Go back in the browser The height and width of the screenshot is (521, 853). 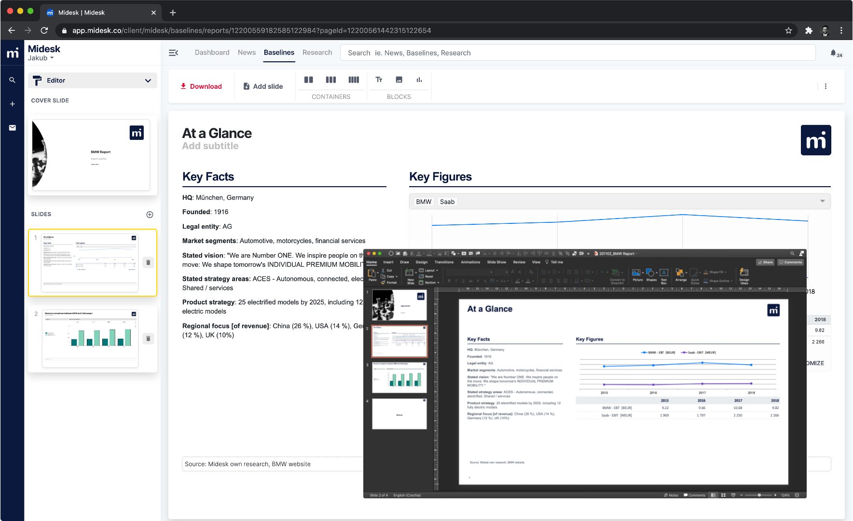click(12, 30)
